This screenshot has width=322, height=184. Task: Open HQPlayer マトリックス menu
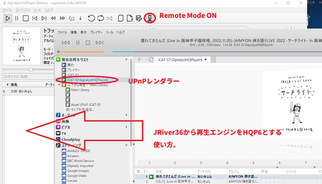23,10
